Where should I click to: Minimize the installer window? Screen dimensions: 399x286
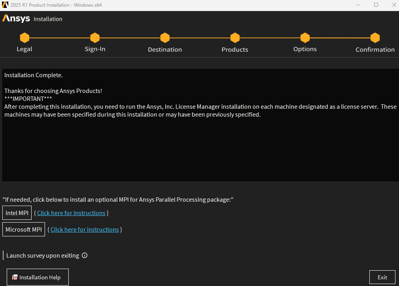358,5
